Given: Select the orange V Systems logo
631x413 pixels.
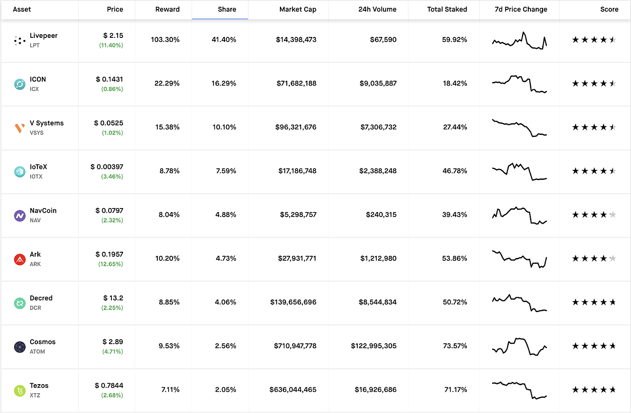Looking at the screenshot, I should coord(20,127).
